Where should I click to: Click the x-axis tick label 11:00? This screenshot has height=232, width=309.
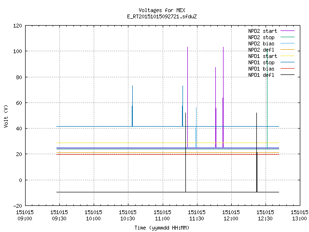[162, 218]
